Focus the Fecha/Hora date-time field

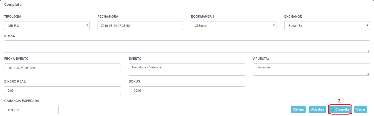pyautogui.click(x=140, y=26)
